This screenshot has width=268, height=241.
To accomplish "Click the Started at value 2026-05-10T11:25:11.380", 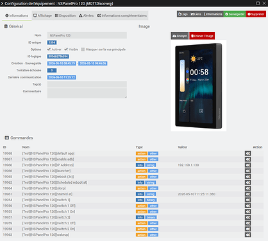I will (x=196, y=194).
